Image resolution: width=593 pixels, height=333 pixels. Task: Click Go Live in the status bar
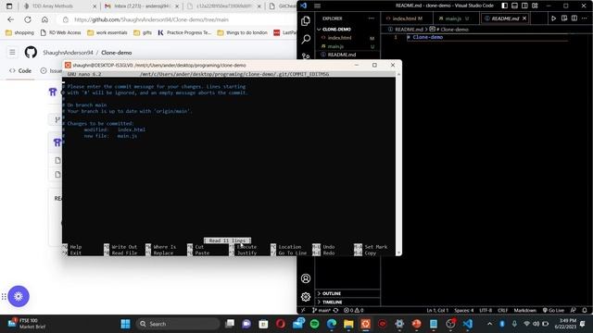coord(553,311)
